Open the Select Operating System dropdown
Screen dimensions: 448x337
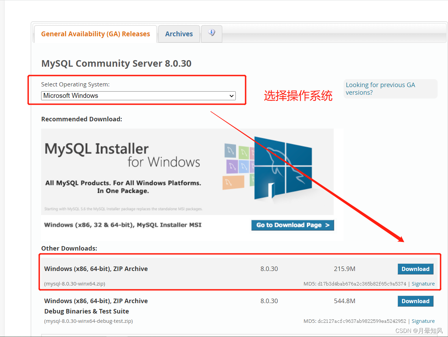(x=138, y=96)
